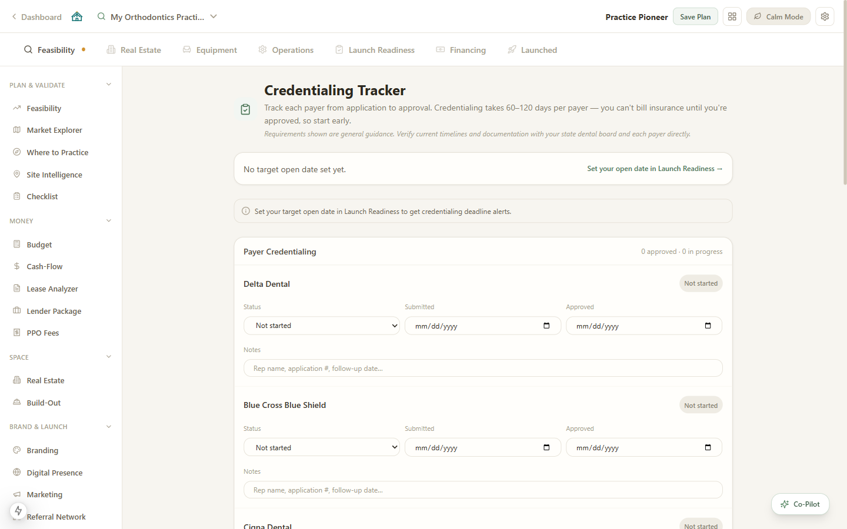Switch to the Real Estate tab
Viewport: 847px width, 529px height.
tap(134, 50)
